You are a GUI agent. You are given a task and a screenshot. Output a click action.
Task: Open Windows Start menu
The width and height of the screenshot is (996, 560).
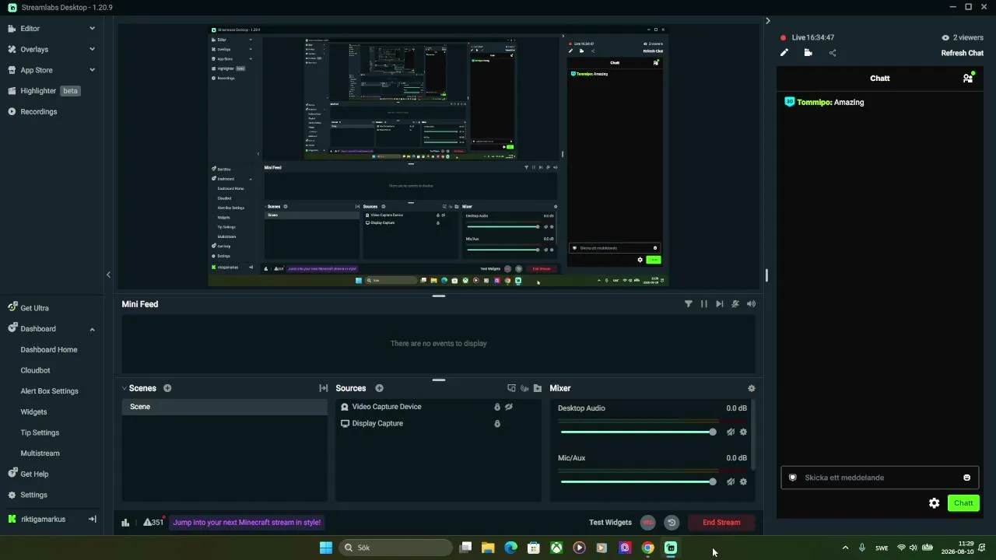[x=326, y=548]
